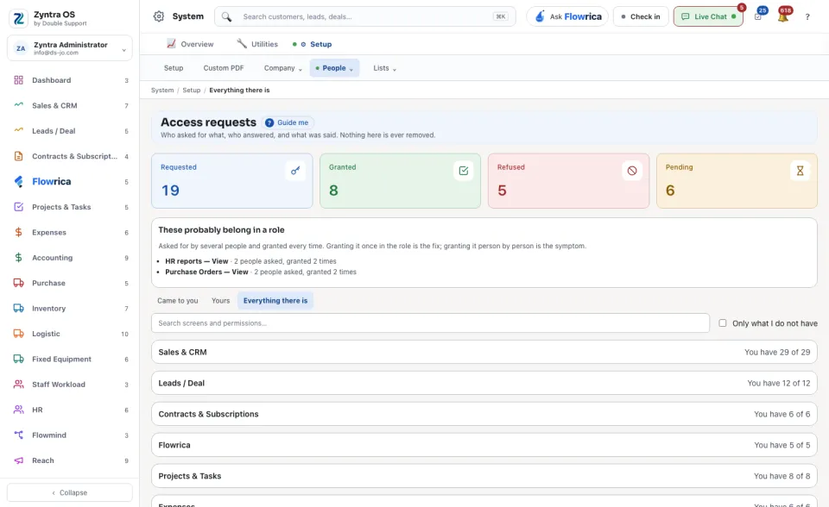Click 'HR reports — View' list entry
The image size is (829, 507).
(197, 261)
